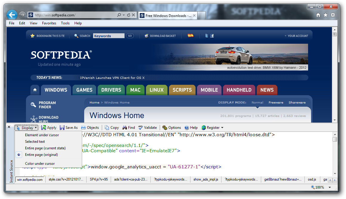Refresh the page with the reload icon
This screenshot has height=199, width=346.
129,15
